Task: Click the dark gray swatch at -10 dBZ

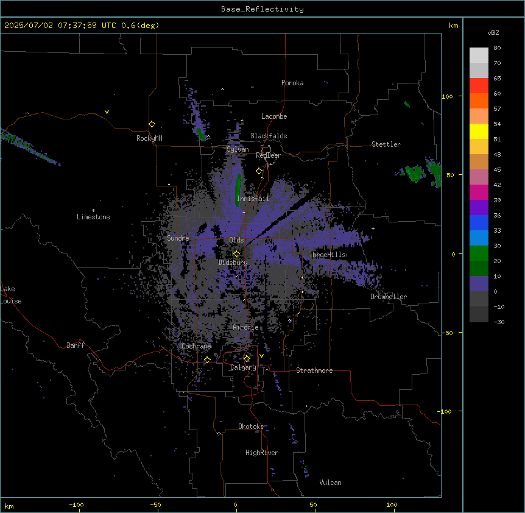Action: (x=479, y=314)
